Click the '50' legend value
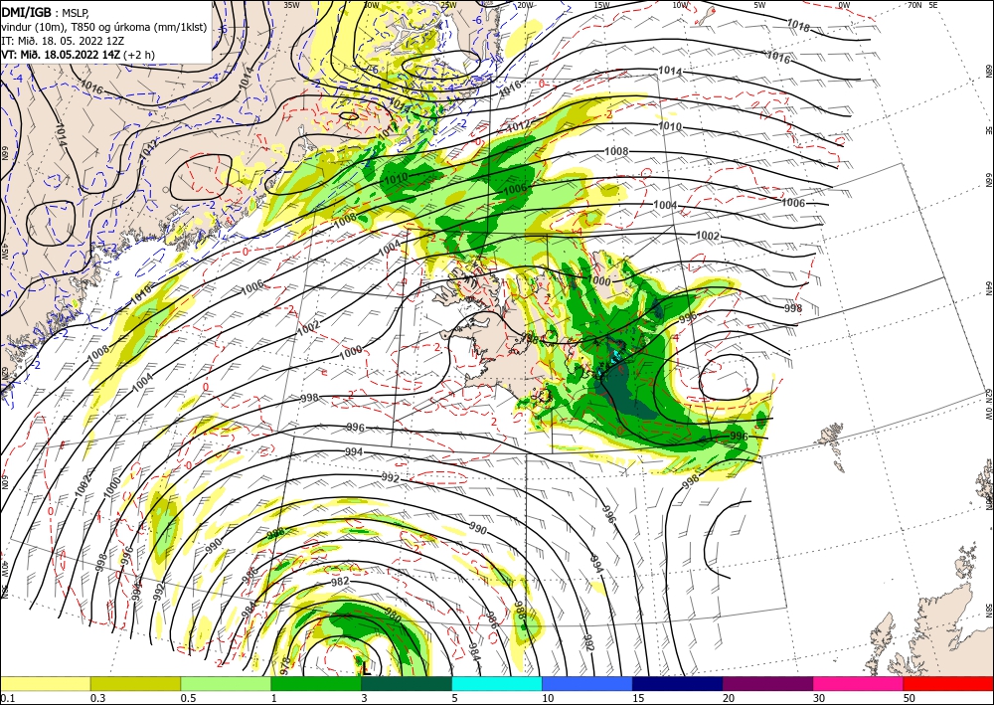This screenshot has height=705, width=994. (x=909, y=697)
